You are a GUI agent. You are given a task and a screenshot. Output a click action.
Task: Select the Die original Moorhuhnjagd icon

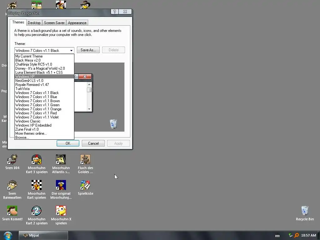pos(61,190)
